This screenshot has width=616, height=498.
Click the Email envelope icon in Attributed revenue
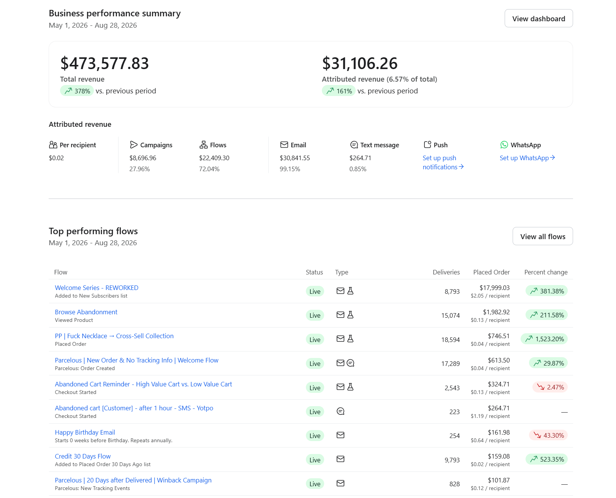click(x=284, y=145)
